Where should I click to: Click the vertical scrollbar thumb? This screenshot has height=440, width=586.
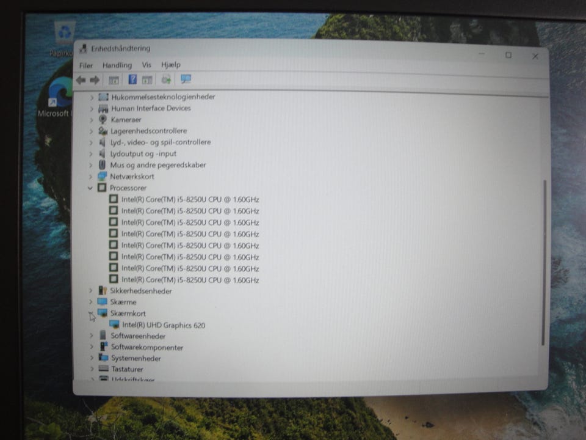pyautogui.click(x=544, y=263)
